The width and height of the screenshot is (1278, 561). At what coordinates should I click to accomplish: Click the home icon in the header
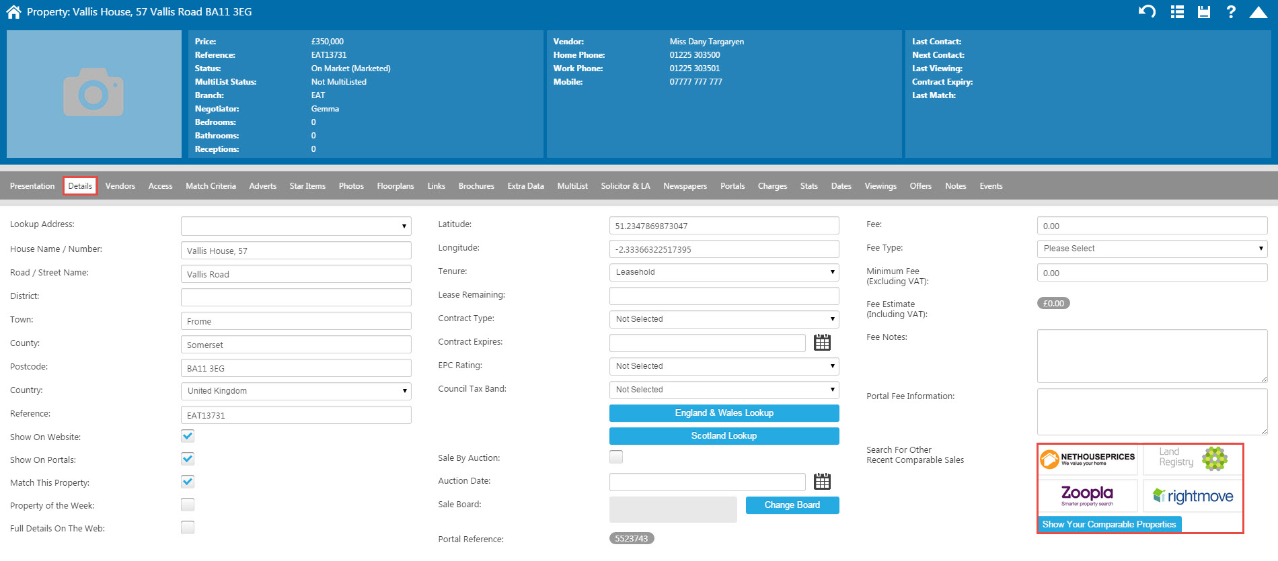[x=14, y=12]
